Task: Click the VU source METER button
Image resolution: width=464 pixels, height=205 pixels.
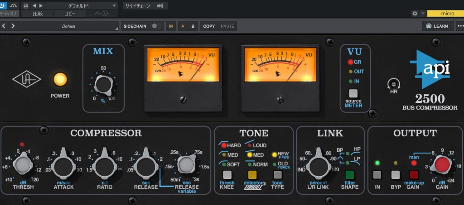Action: (x=353, y=94)
